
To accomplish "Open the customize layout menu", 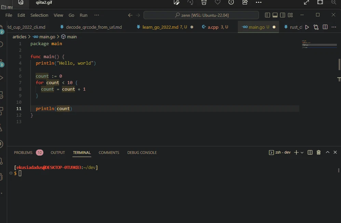I will 290,15.
